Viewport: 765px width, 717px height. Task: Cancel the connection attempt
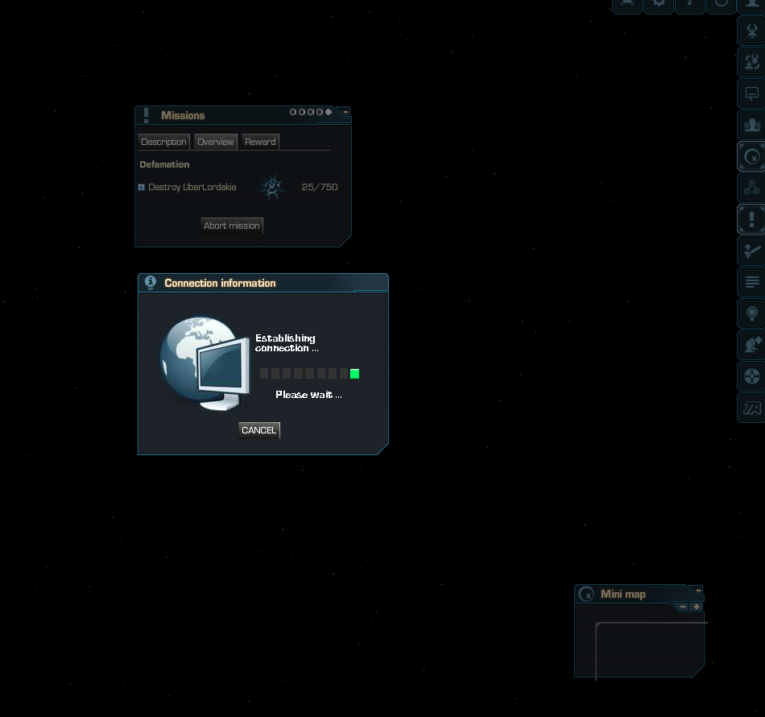click(259, 430)
